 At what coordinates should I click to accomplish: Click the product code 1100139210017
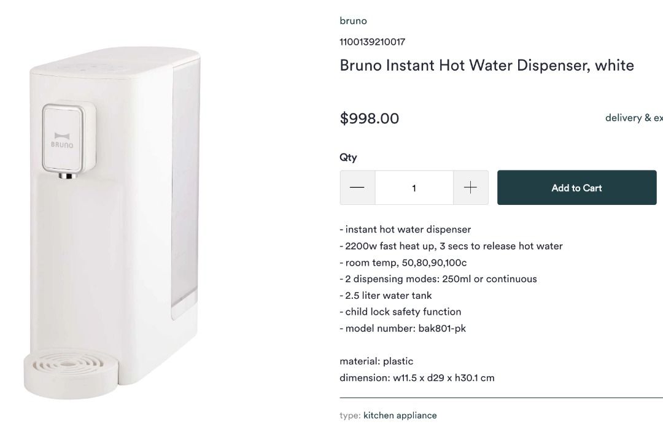point(373,41)
